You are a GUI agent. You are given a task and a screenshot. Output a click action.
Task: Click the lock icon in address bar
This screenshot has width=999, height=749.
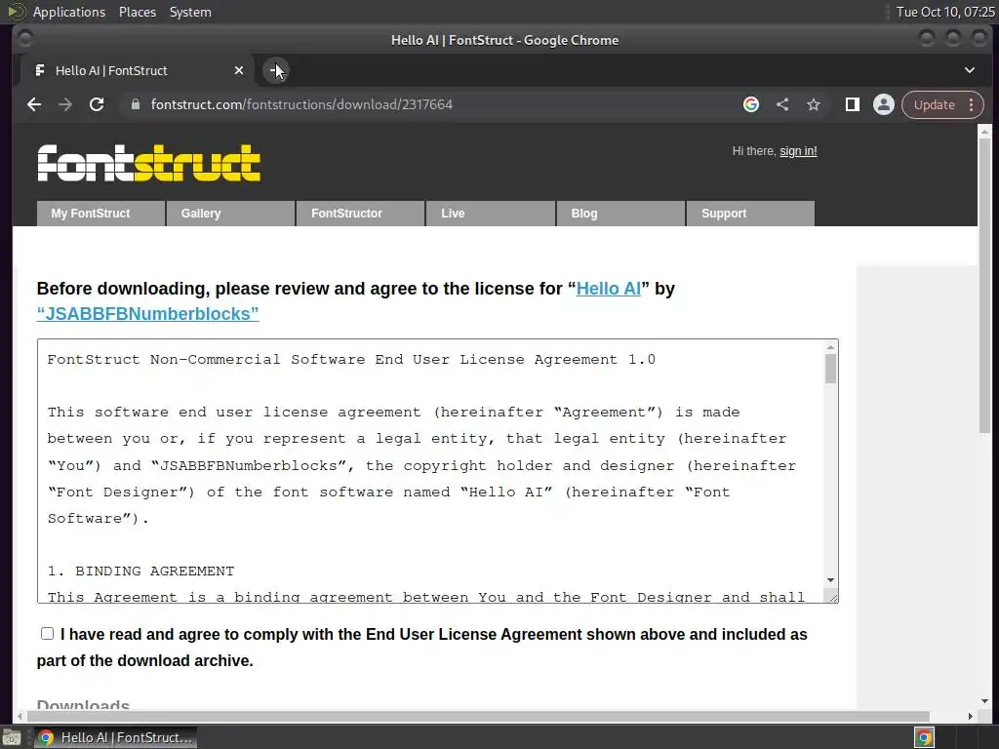pyautogui.click(x=135, y=104)
